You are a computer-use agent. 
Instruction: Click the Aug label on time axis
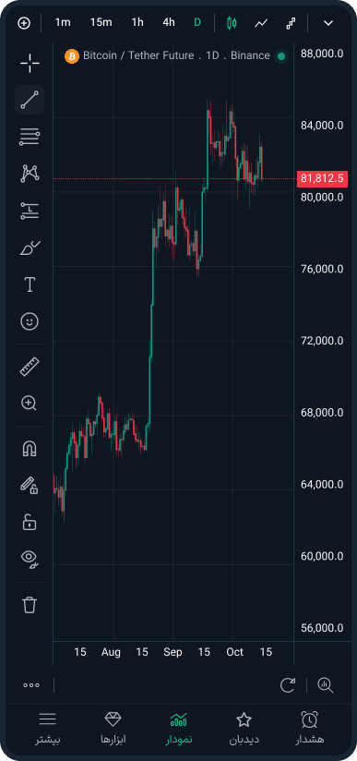pos(111,652)
